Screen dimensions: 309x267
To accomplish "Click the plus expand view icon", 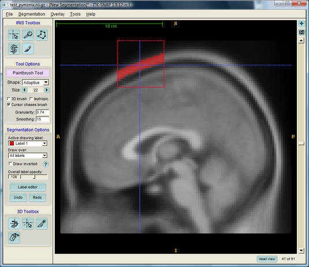I will pos(301,24).
